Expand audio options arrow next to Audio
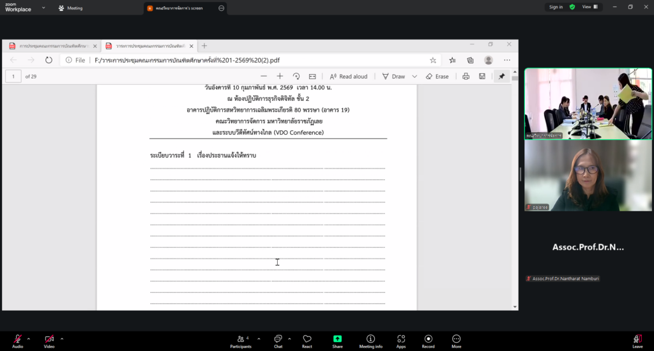This screenshot has width=654, height=351. 28,338
